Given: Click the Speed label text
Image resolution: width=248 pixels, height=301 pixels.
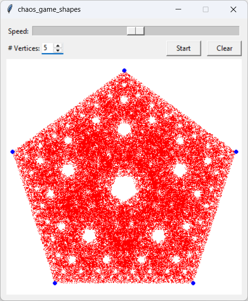Looking at the screenshot, I should (18, 31).
